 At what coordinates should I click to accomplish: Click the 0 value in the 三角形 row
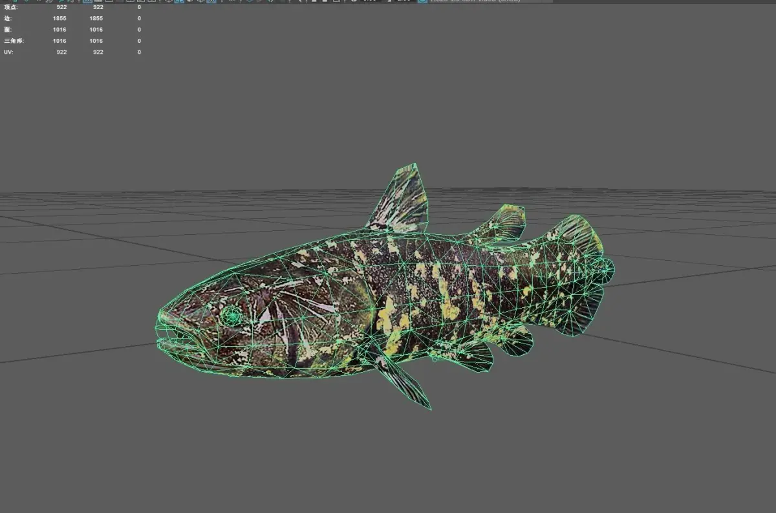[x=139, y=41]
